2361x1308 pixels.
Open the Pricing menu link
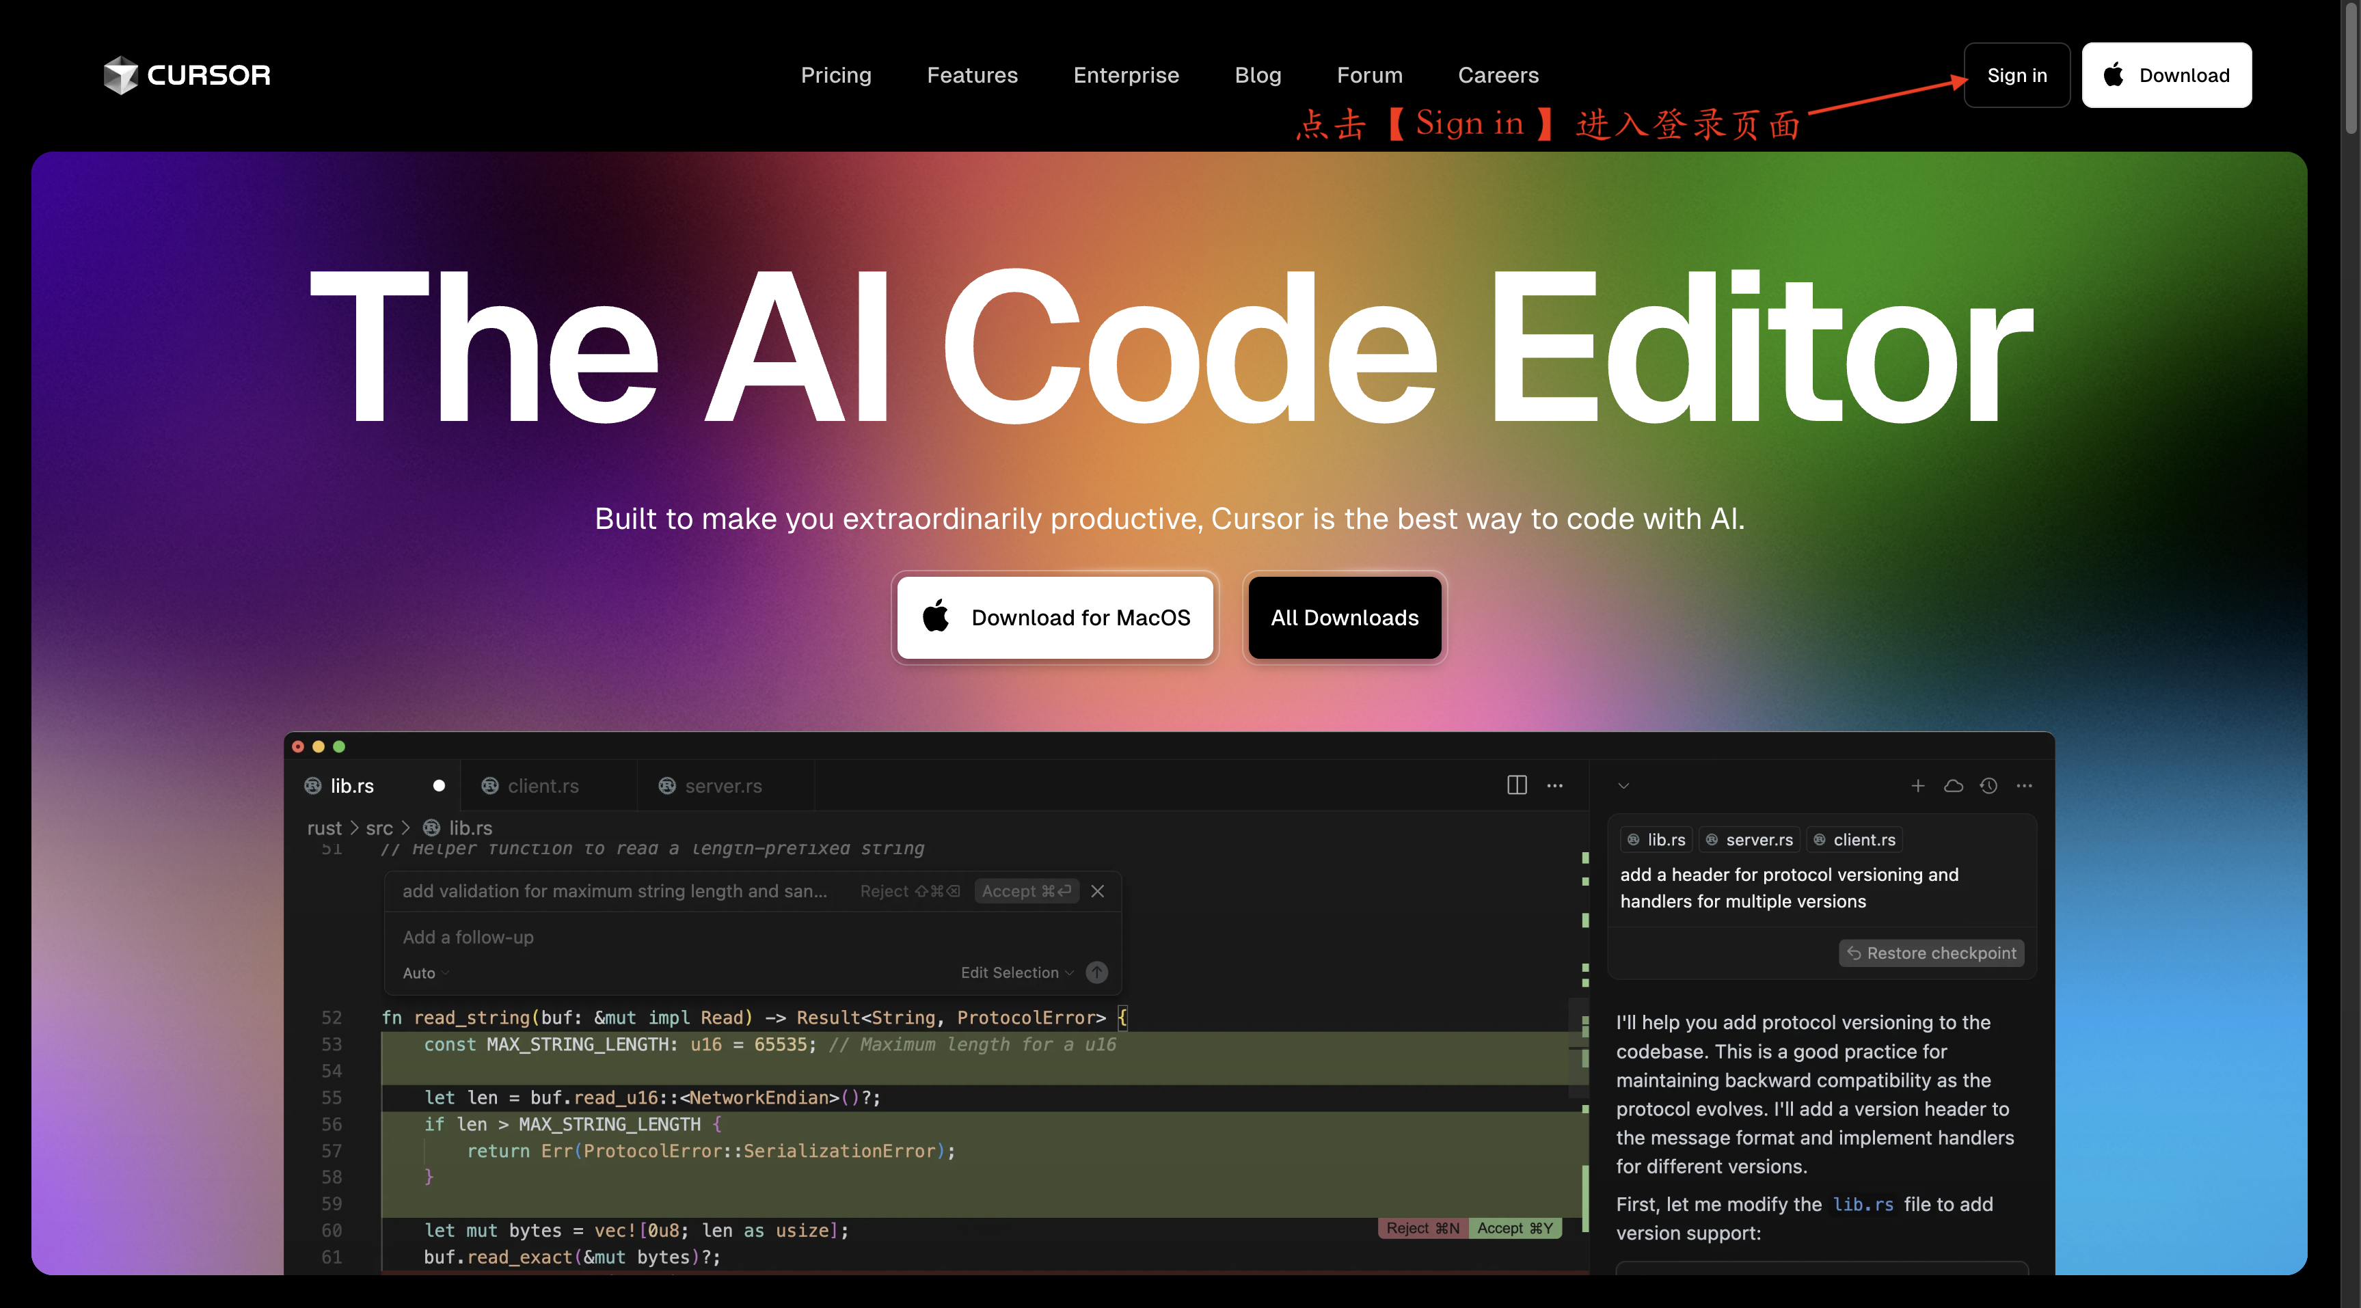coord(835,75)
